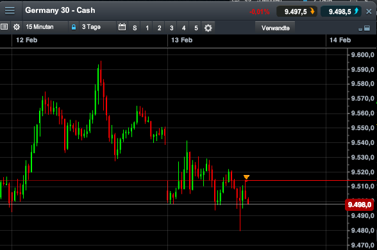This screenshot has width=377, height=250.
Task: Select chart preset 3
Action: pos(171,28)
